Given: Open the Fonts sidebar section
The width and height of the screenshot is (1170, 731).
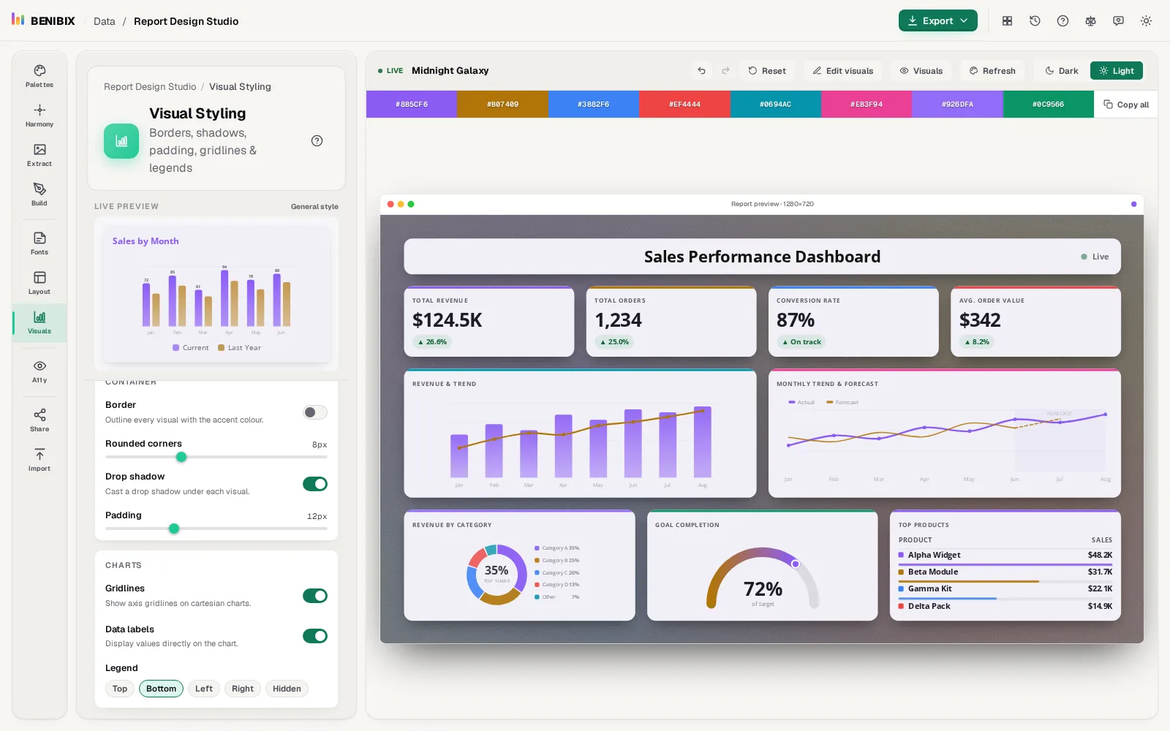Looking at the screenshot, I should point(39,243).
